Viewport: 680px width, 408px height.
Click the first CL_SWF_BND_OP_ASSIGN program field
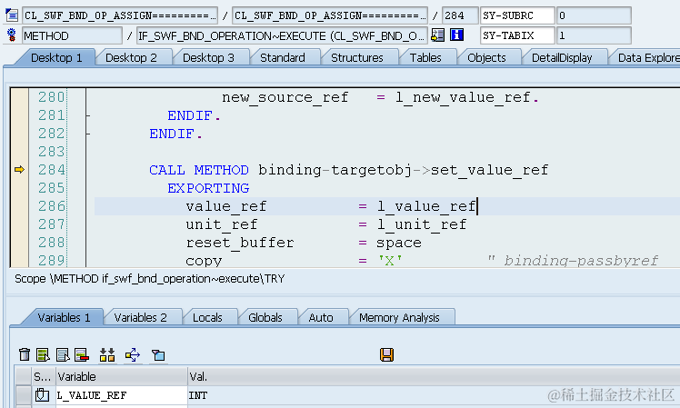click(x=120, y=15)
